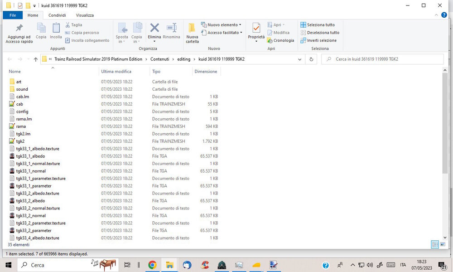Click the Incolla paste icon
This screenshot has width=453, height=272.
click(56, 31)
